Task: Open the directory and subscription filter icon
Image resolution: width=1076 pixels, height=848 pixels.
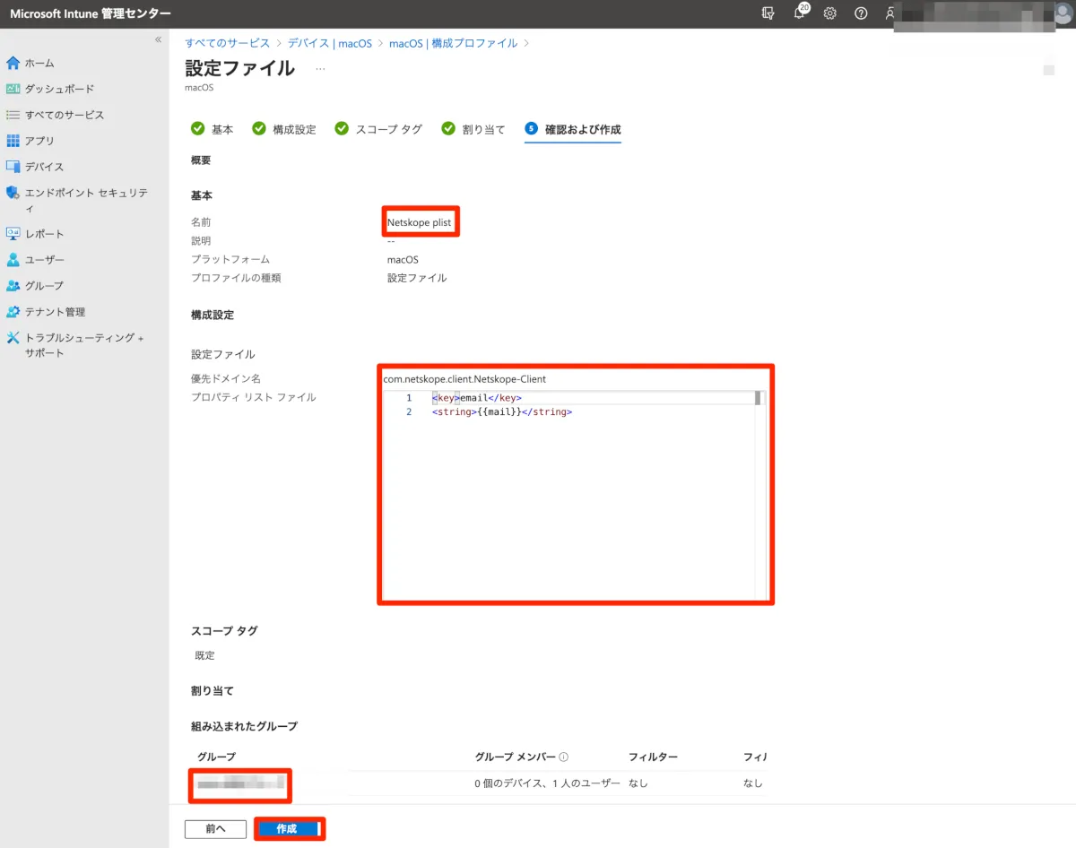Action: 768,13
